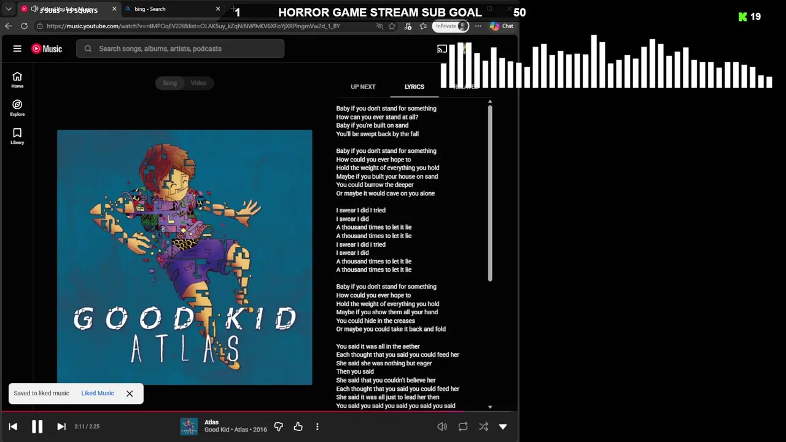
Task: Click the 2:11 / 2:25 time display
Action: (87, 427)
